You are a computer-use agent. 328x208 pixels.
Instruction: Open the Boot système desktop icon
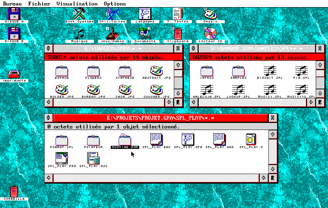click(x=80, y=14)
